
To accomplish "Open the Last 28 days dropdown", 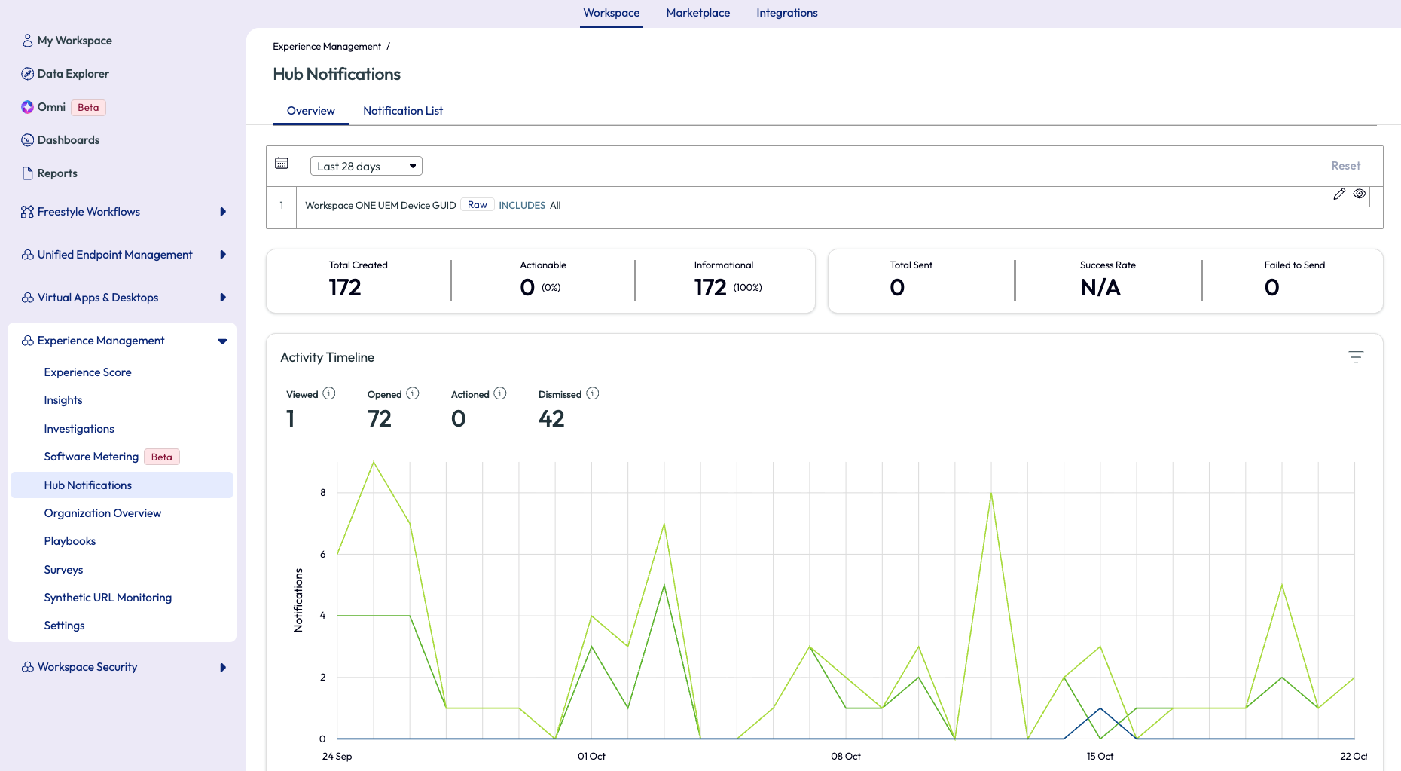I will pyautogui.click(x=366, y=165).
